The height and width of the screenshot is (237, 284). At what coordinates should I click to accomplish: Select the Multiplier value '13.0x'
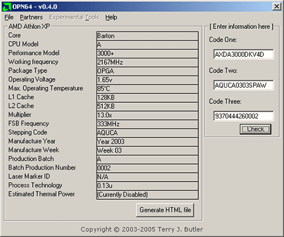click(148, 115)
